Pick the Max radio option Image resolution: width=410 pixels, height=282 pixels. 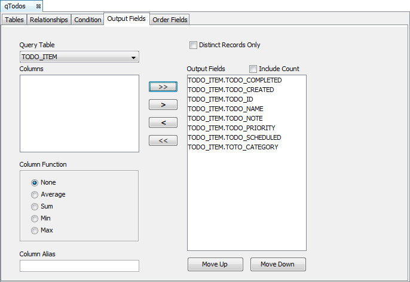35,230
